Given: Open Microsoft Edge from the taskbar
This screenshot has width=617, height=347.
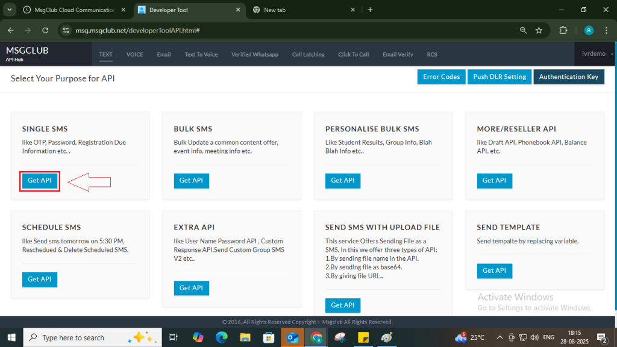Looking at the screenshot, I should coord(222,337).
